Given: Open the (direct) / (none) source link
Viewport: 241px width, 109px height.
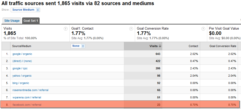Looking at the screenshot, I should pos(22,61).
